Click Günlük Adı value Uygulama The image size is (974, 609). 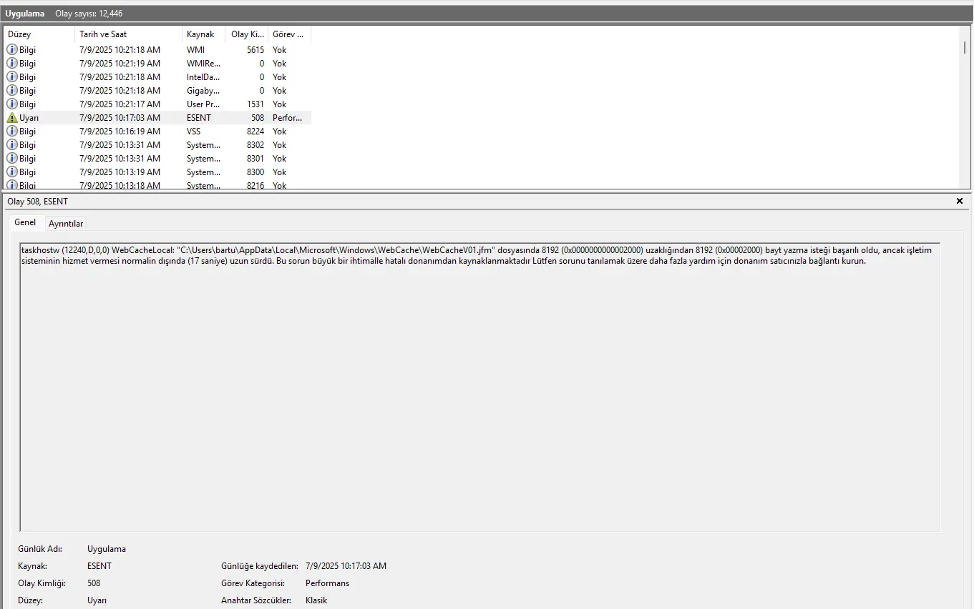tap(107, 549)
